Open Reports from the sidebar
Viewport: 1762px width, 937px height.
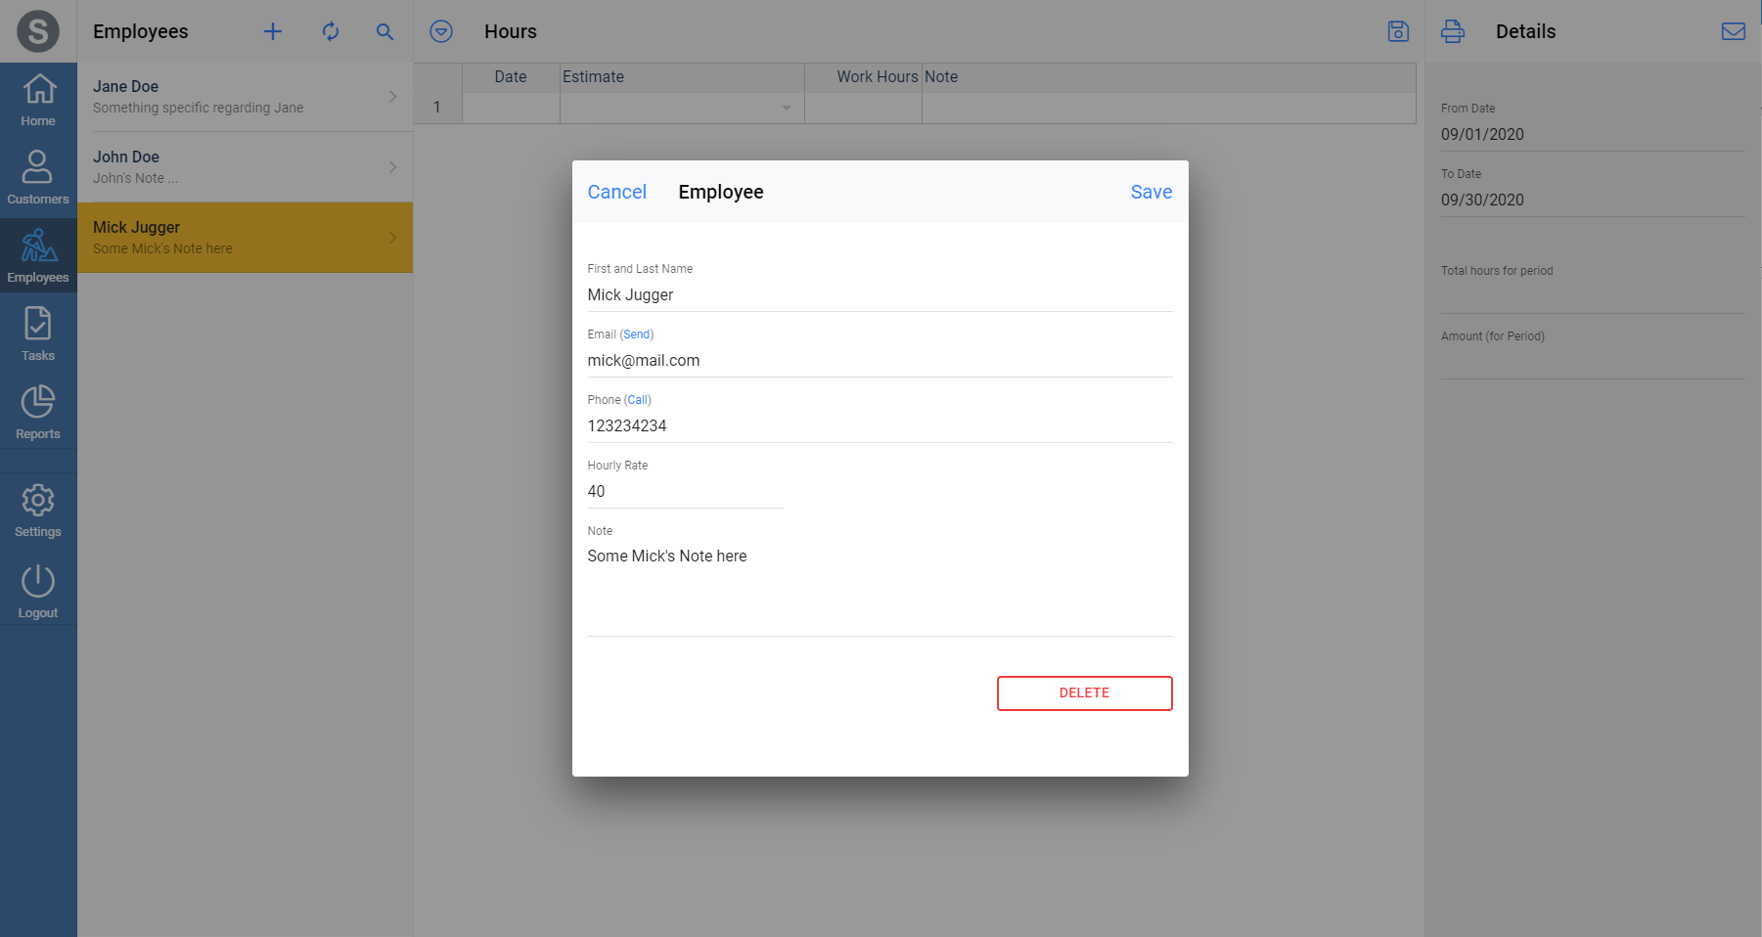[x=38, y=413]
